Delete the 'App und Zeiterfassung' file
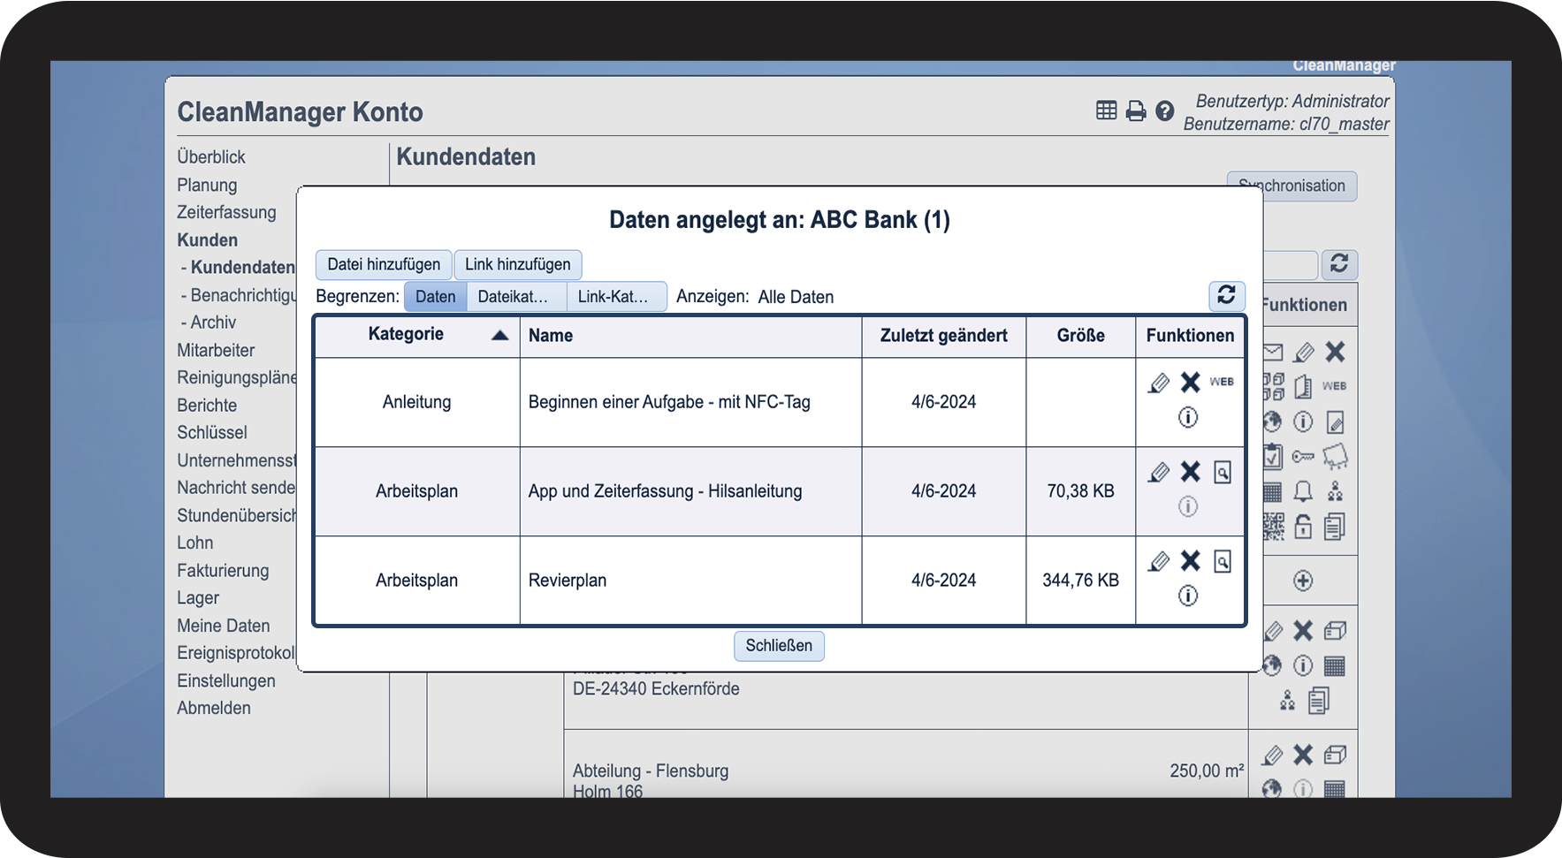1562x858 pixels. pos(1191,473)
